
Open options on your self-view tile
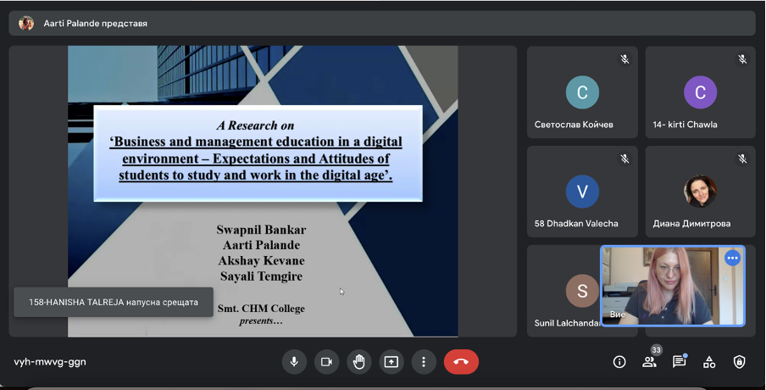pyautogui.click(x=732, y=259)
